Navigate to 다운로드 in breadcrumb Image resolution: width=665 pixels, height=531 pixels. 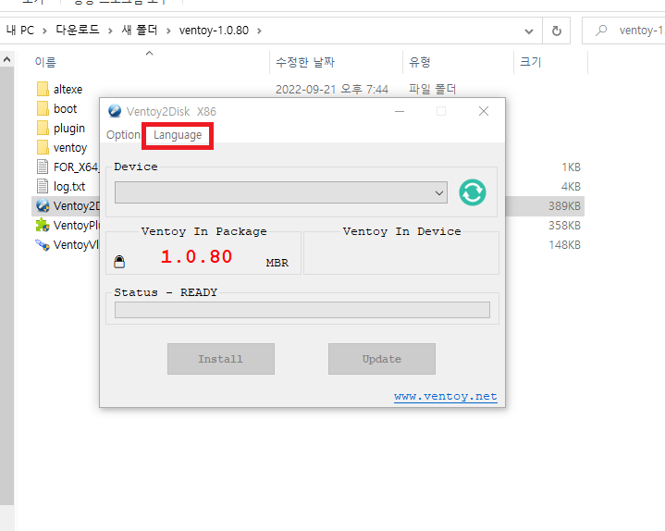point(77,31)
